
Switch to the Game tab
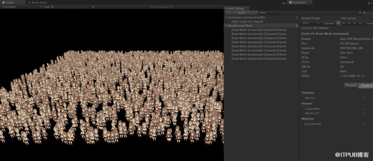pos(13,3)
